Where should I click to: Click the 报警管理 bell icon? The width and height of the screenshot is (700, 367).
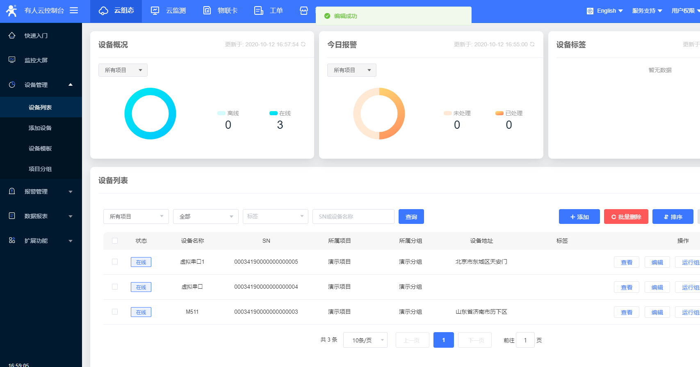[12, 191]
